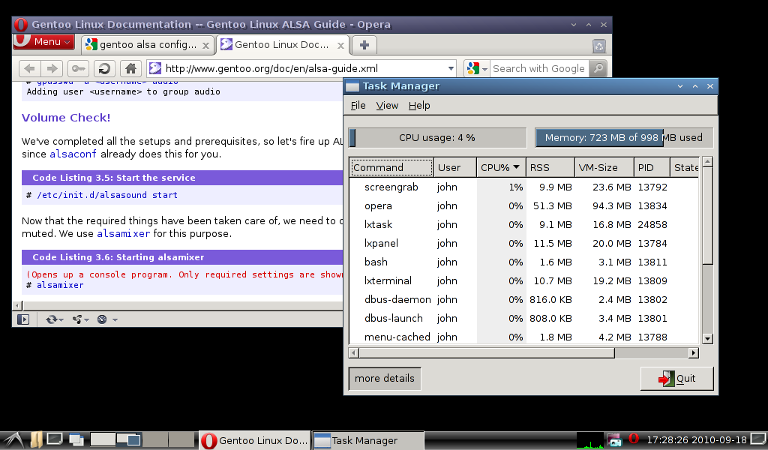Open a new tab with plus button
This screenshot has width=768, height=450.
coord(364,45)
